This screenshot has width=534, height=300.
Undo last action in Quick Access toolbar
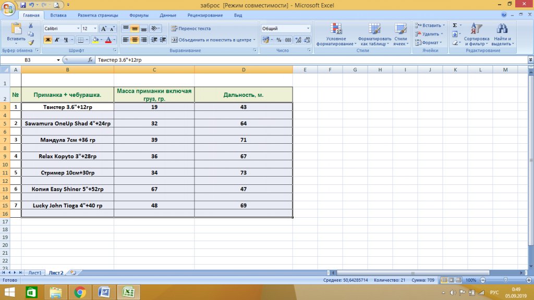coord(32,5)
